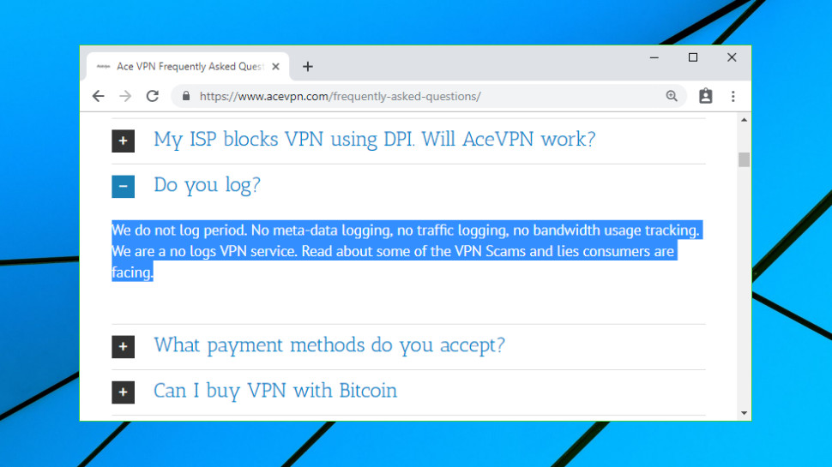Open the incognito profile icon
The height and width of the screenshot is (467, 832).
pos(705,96)
